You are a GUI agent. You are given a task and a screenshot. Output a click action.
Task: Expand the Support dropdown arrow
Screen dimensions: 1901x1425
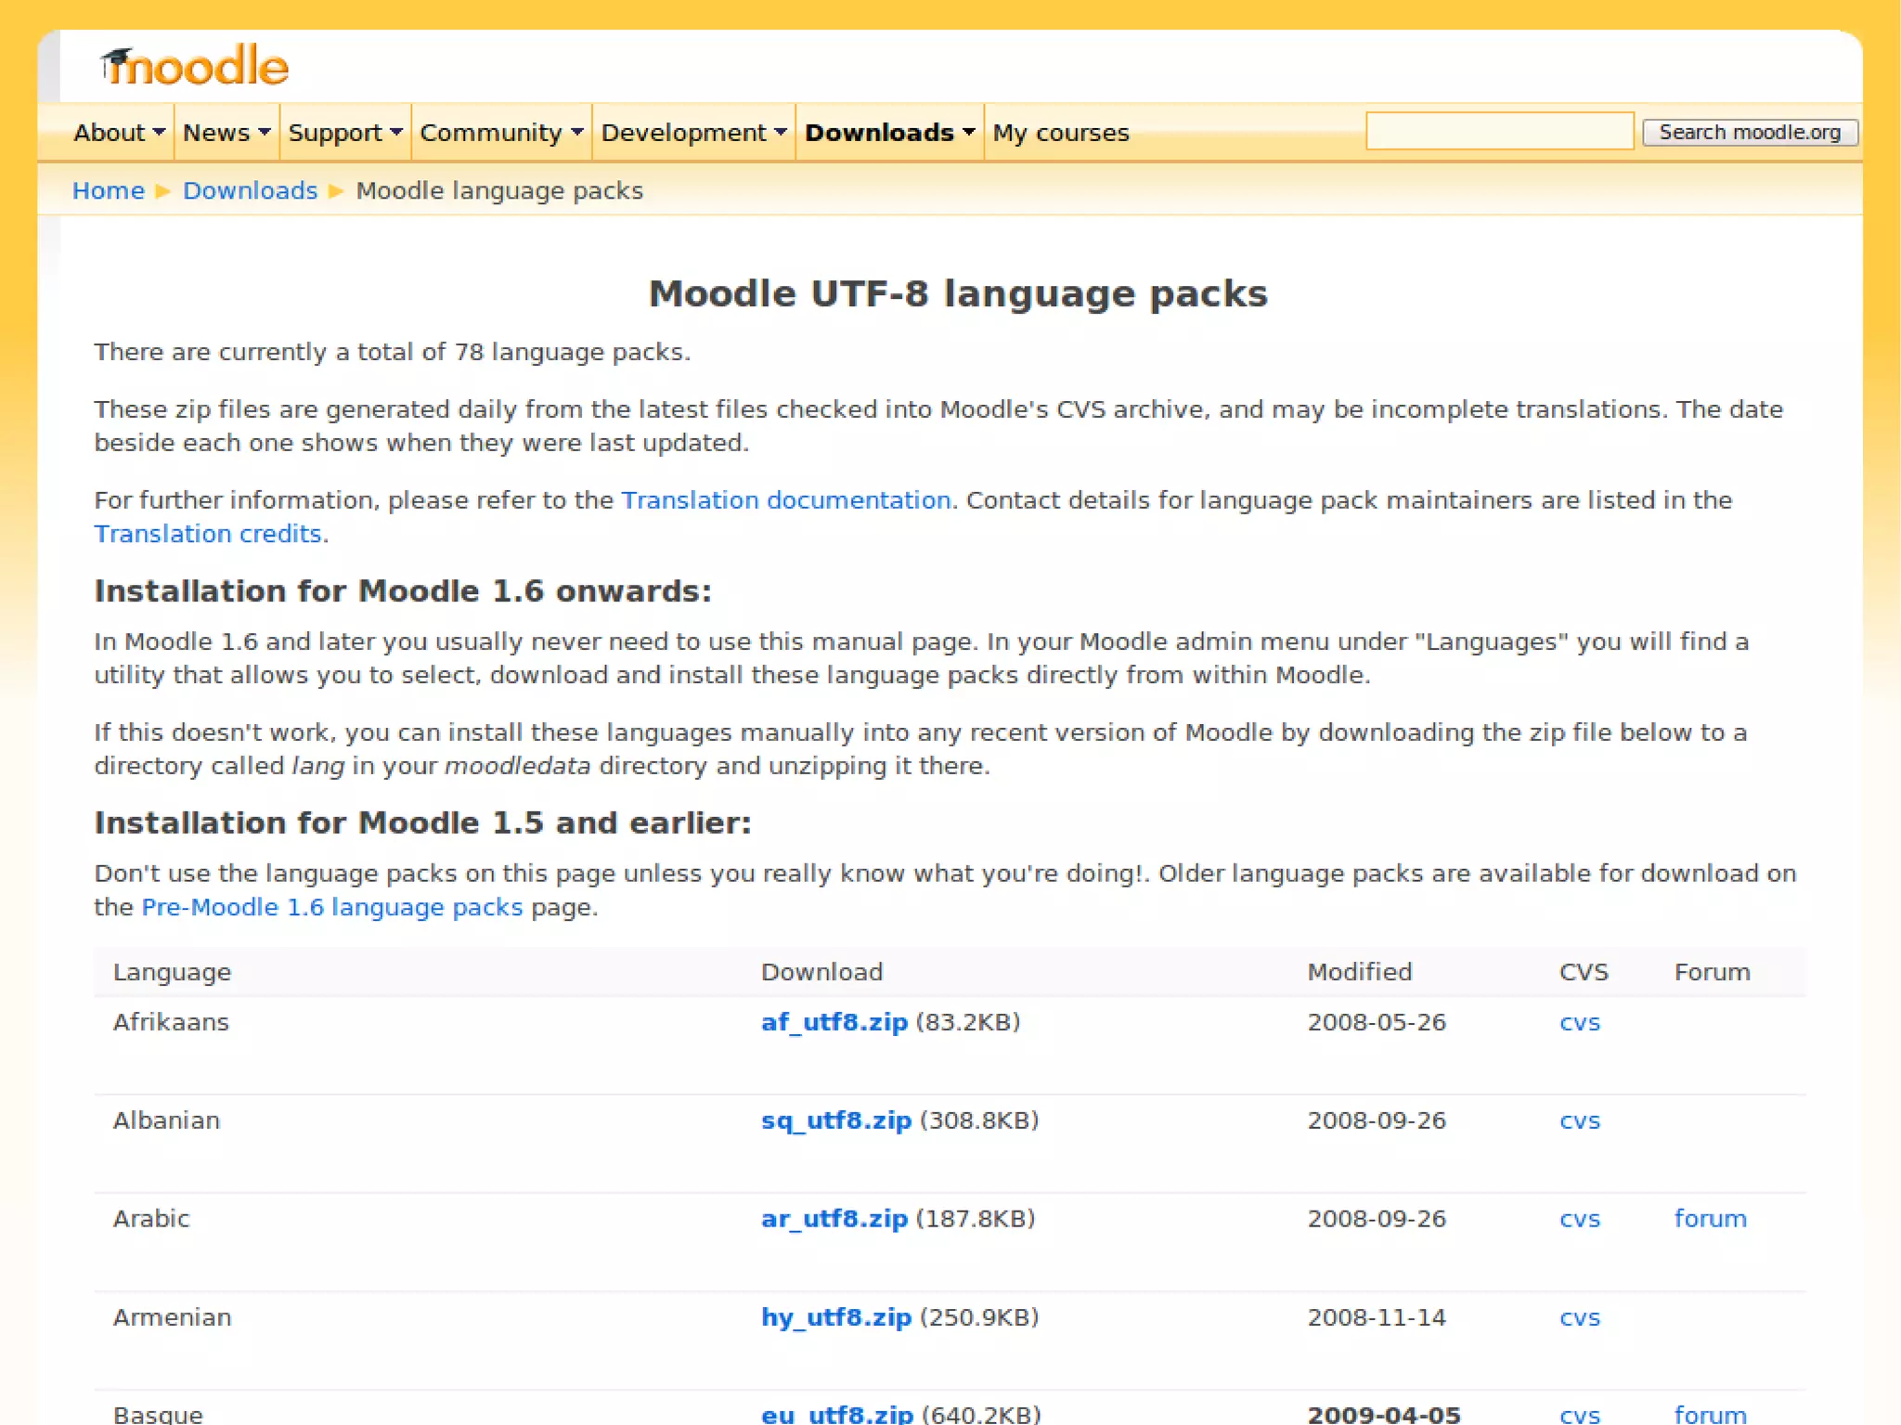click(x=396, y=132)
